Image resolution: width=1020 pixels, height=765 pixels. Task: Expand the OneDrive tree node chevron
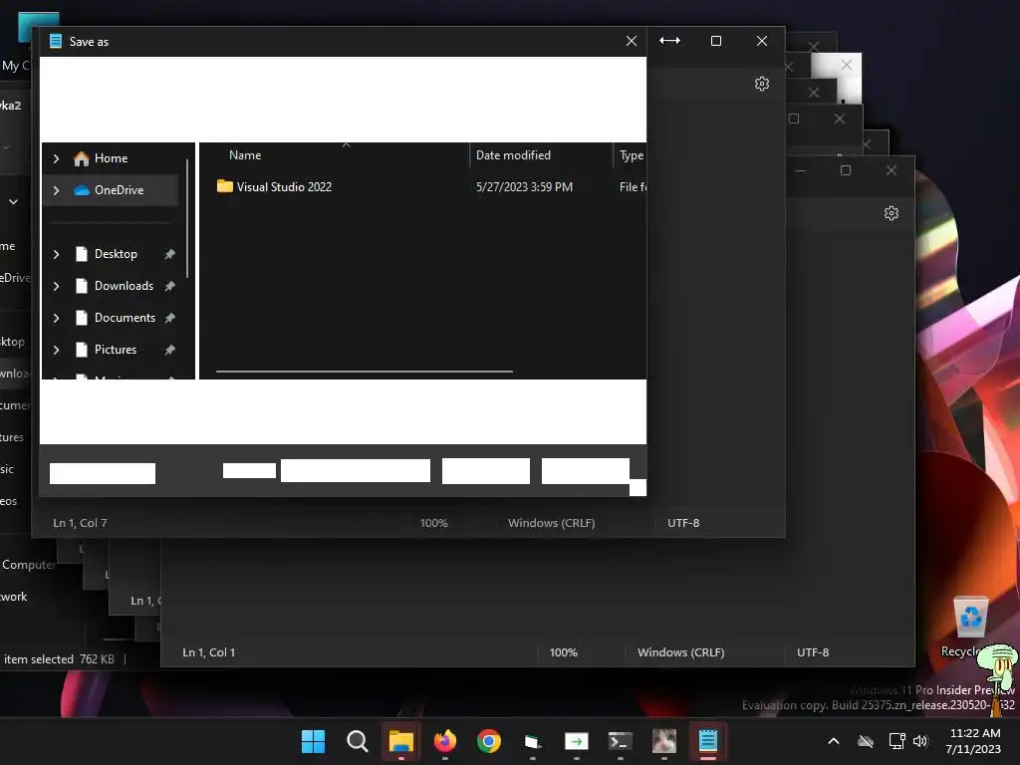tap(57, 190)
